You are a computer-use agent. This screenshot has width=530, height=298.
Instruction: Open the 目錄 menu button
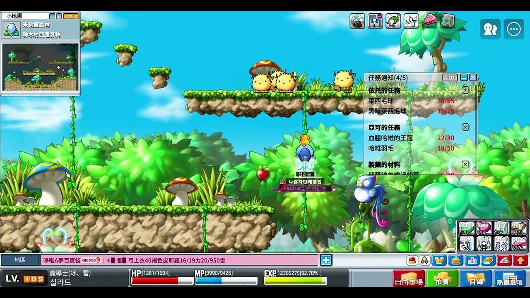point(476,278)
